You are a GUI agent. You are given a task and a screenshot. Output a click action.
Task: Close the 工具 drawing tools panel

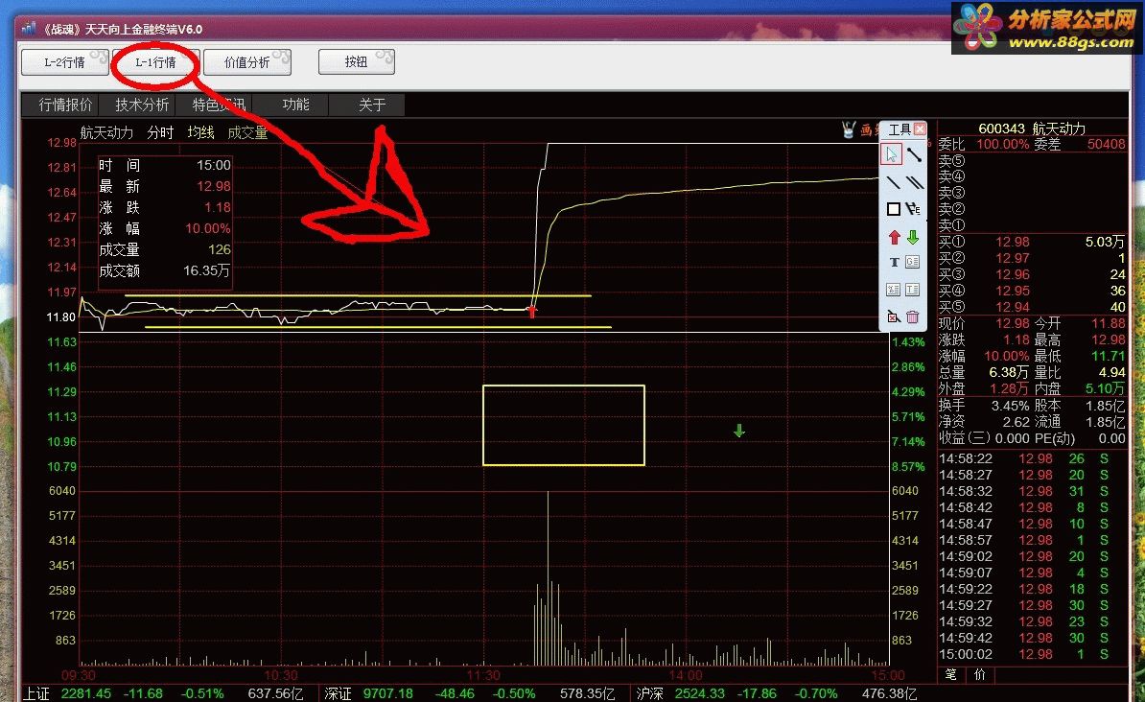(x=920, y=129)
